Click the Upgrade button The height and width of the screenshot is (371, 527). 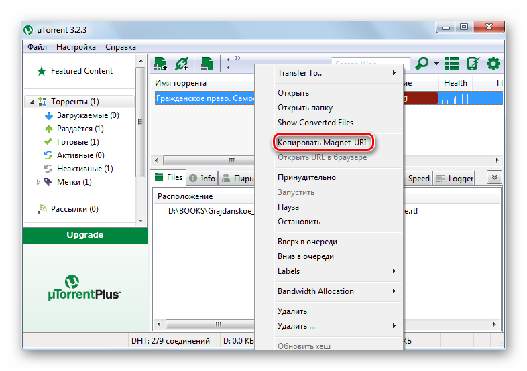[85, 235]
